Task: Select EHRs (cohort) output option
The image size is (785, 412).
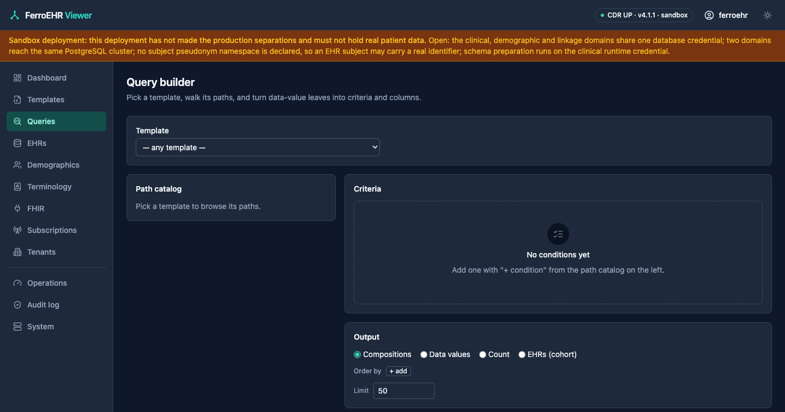Action: (522, 354)
